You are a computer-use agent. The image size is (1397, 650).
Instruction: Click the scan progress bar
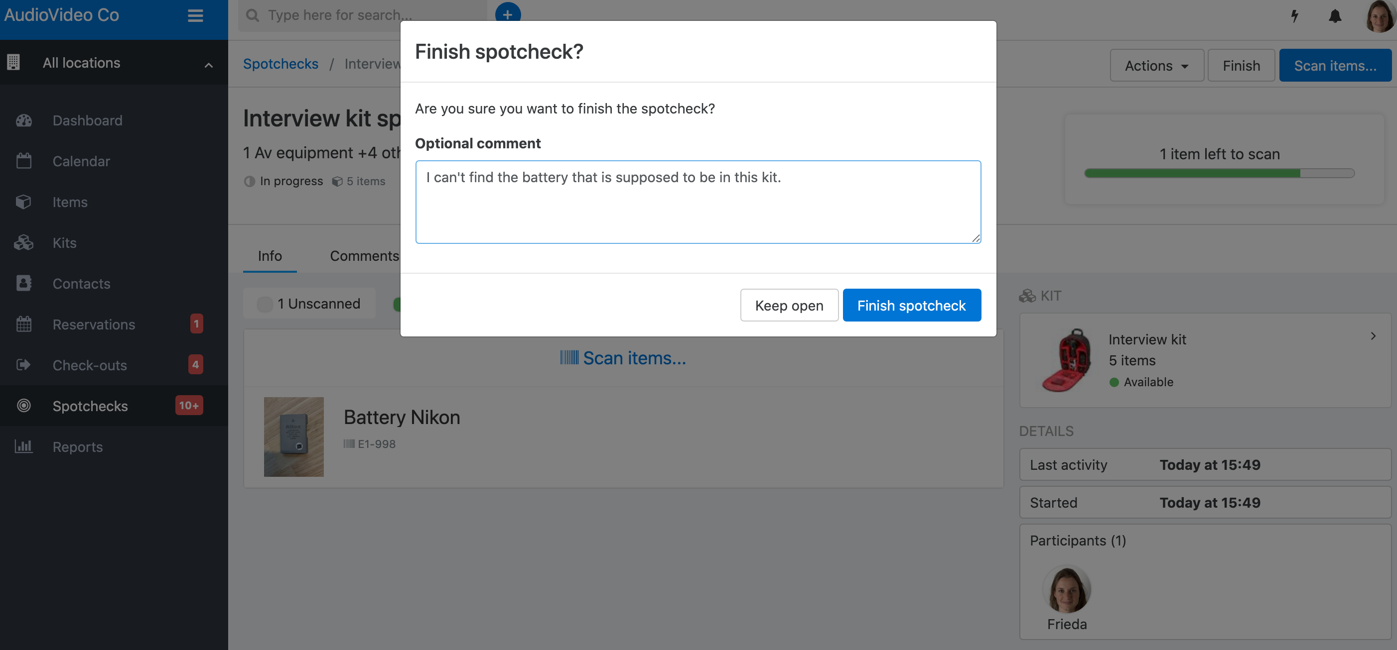tap(1219, 173)
